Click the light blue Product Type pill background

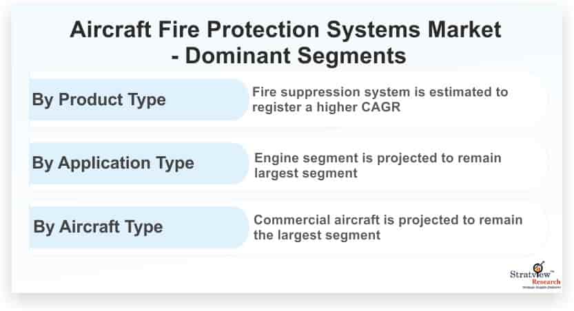coord(139,99)
